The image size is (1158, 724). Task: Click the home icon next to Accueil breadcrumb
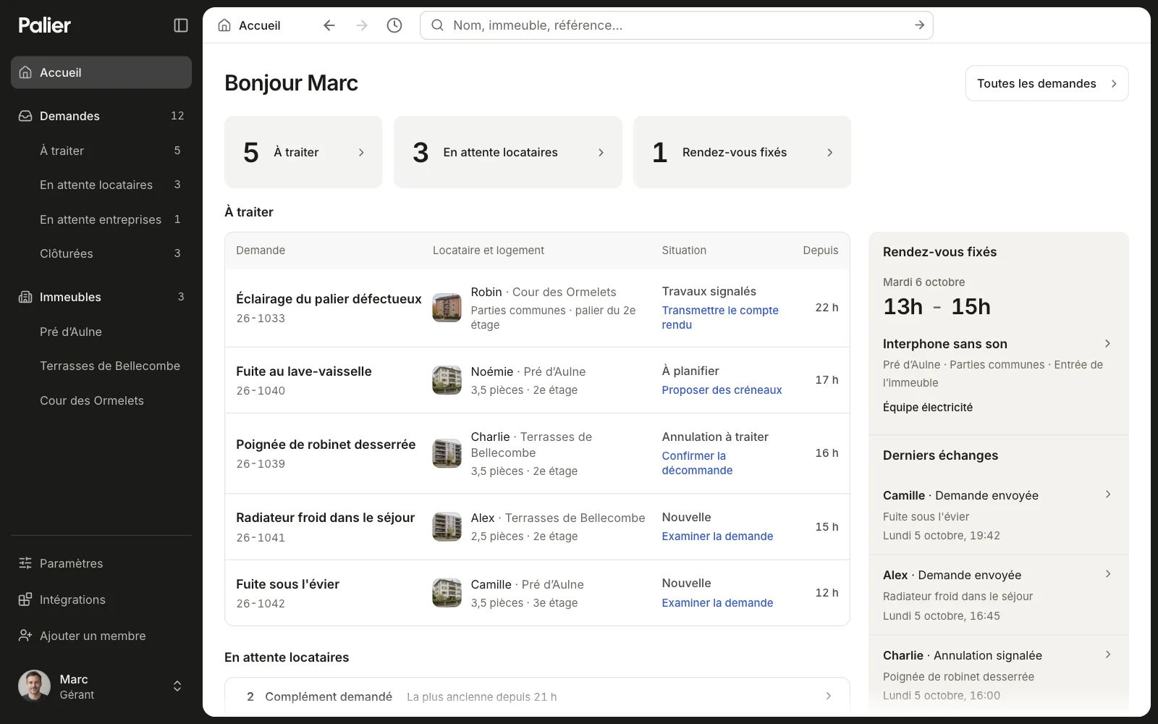pyautogui.click(x=225, y=25)
